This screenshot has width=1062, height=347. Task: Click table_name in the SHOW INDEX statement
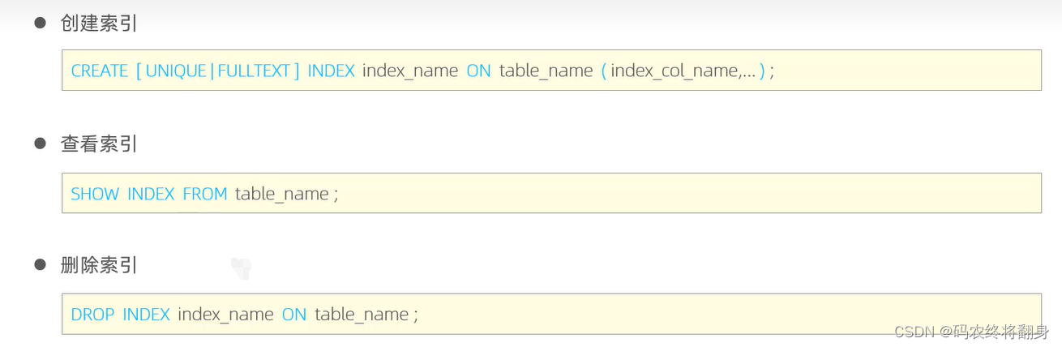[281, 195]
